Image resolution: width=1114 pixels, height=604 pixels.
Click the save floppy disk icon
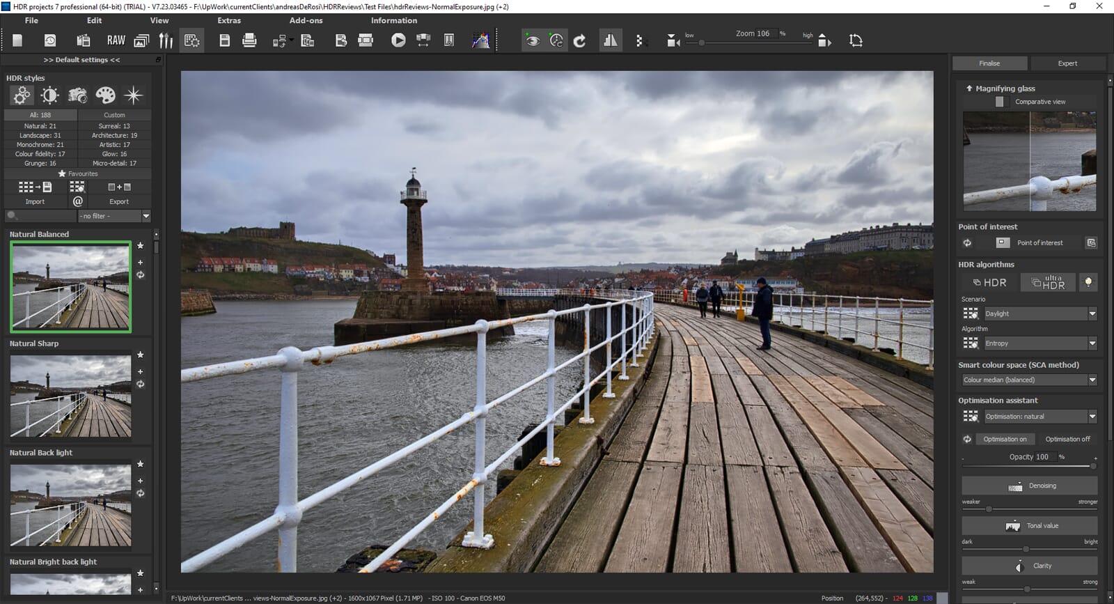224,40
